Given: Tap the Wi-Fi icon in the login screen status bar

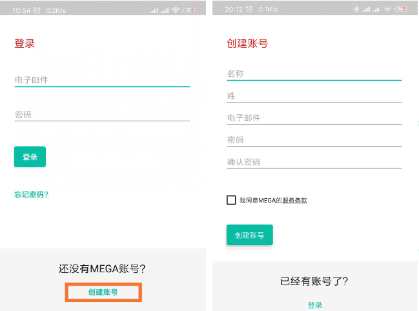Looking at the screenshot, I should [x=175, y=10].
